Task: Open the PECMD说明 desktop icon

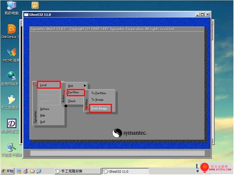Action: click(11, 55)
